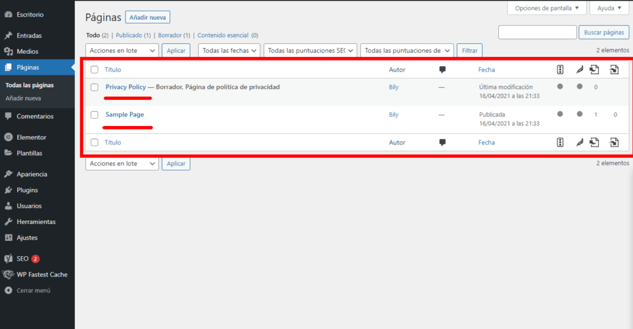
Task: Select the Privacy Policy row checkbox
Action: (x=95, y=87)
